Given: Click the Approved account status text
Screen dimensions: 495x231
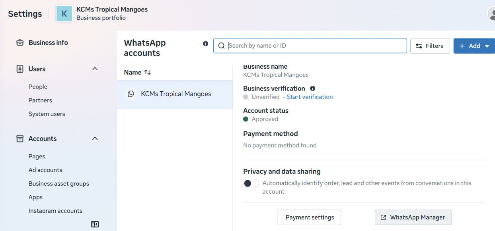Looking at the screenshot, I should point(265,119).
